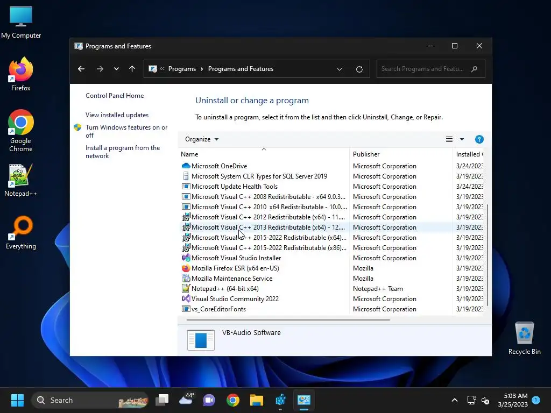The height and width of the screenshot is (413, 551).
Task: Sort by the Publisher column header
Action: pyautogui.click(x=401, y=154)
